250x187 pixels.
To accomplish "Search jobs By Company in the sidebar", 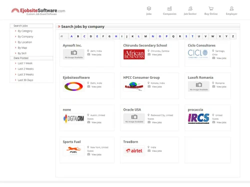I will click(25, 36).
